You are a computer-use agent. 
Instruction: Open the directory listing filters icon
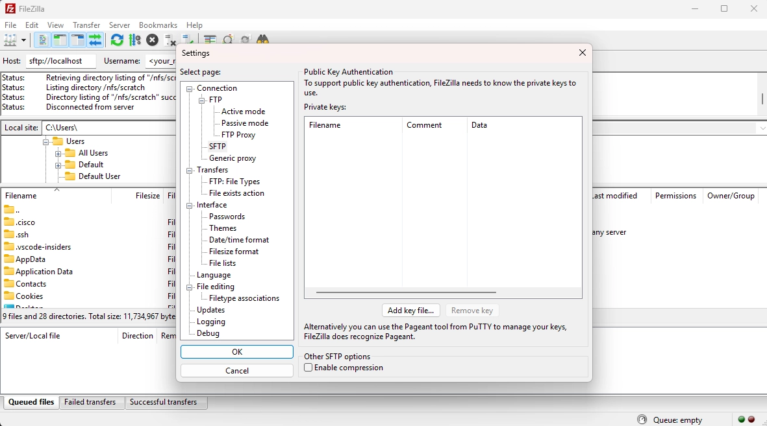210,39
